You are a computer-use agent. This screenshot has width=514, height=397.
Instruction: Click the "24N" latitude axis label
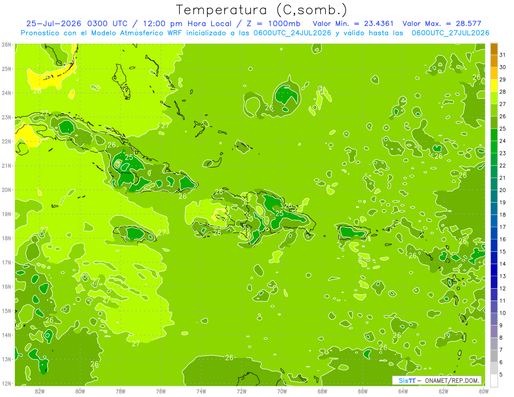(x=6, y=93)
